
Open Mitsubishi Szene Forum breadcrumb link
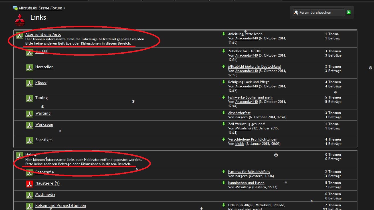click(40, 8)
